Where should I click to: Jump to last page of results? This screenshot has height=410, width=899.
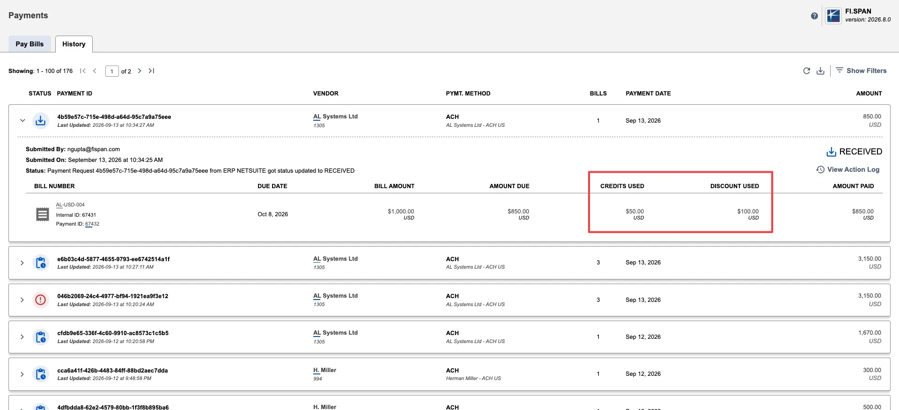pos(151,71)
